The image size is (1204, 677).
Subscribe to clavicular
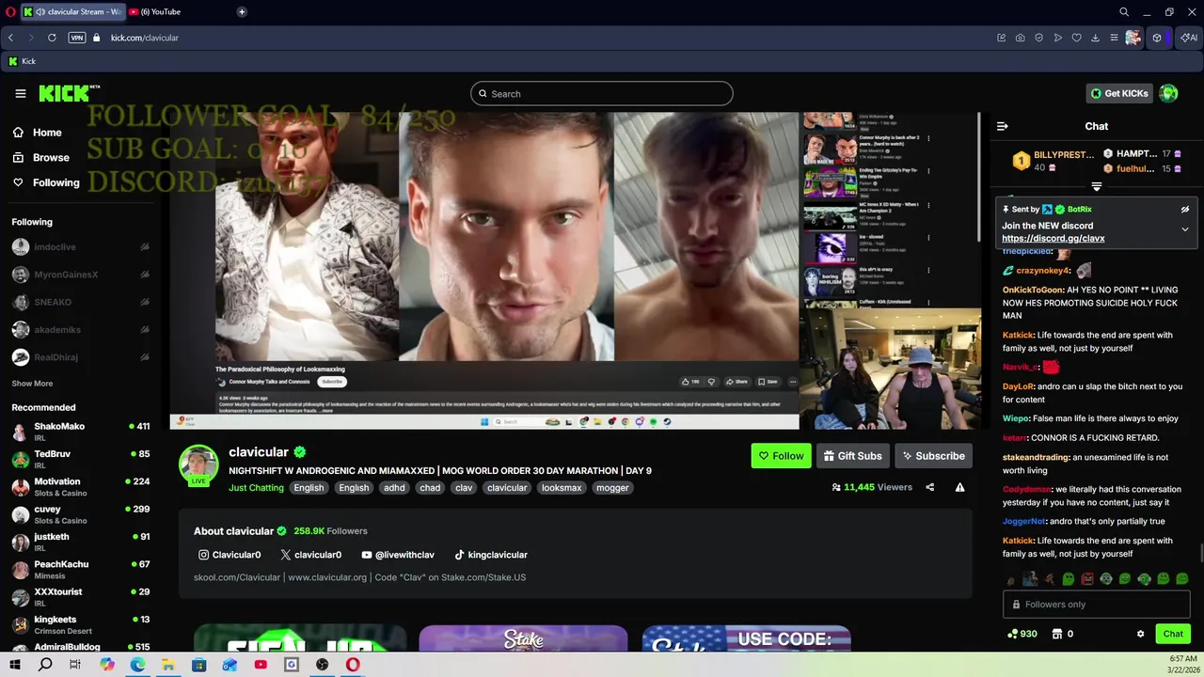(x=933, y=456)
